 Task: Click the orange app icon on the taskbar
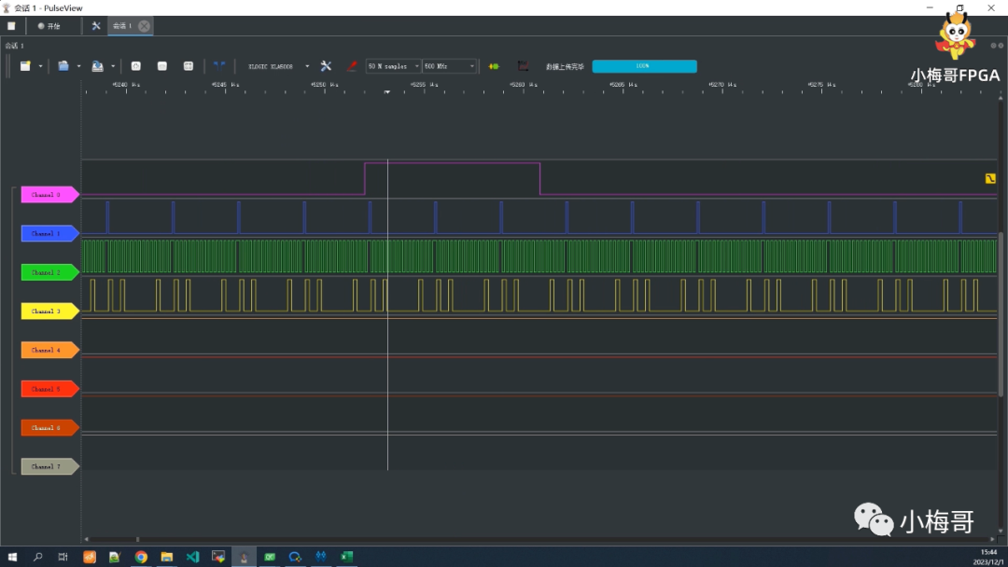coord(90,557)
